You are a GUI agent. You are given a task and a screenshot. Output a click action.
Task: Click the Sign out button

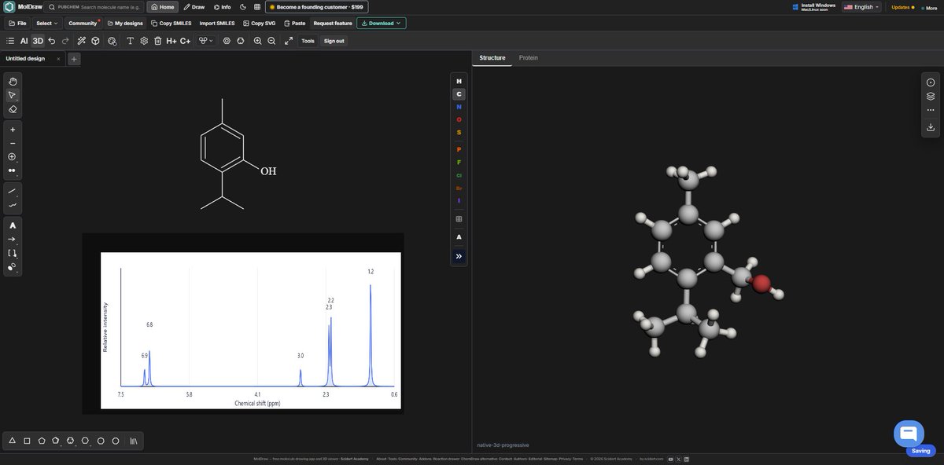tap(334, 41)
